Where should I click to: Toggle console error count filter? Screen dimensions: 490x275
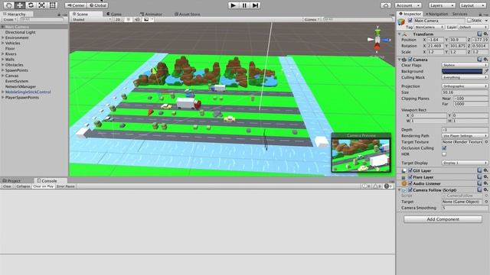pos(388,186)
